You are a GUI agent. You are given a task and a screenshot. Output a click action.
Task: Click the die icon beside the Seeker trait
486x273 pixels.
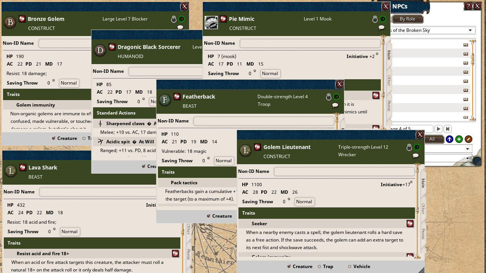(x=410, y=224)
